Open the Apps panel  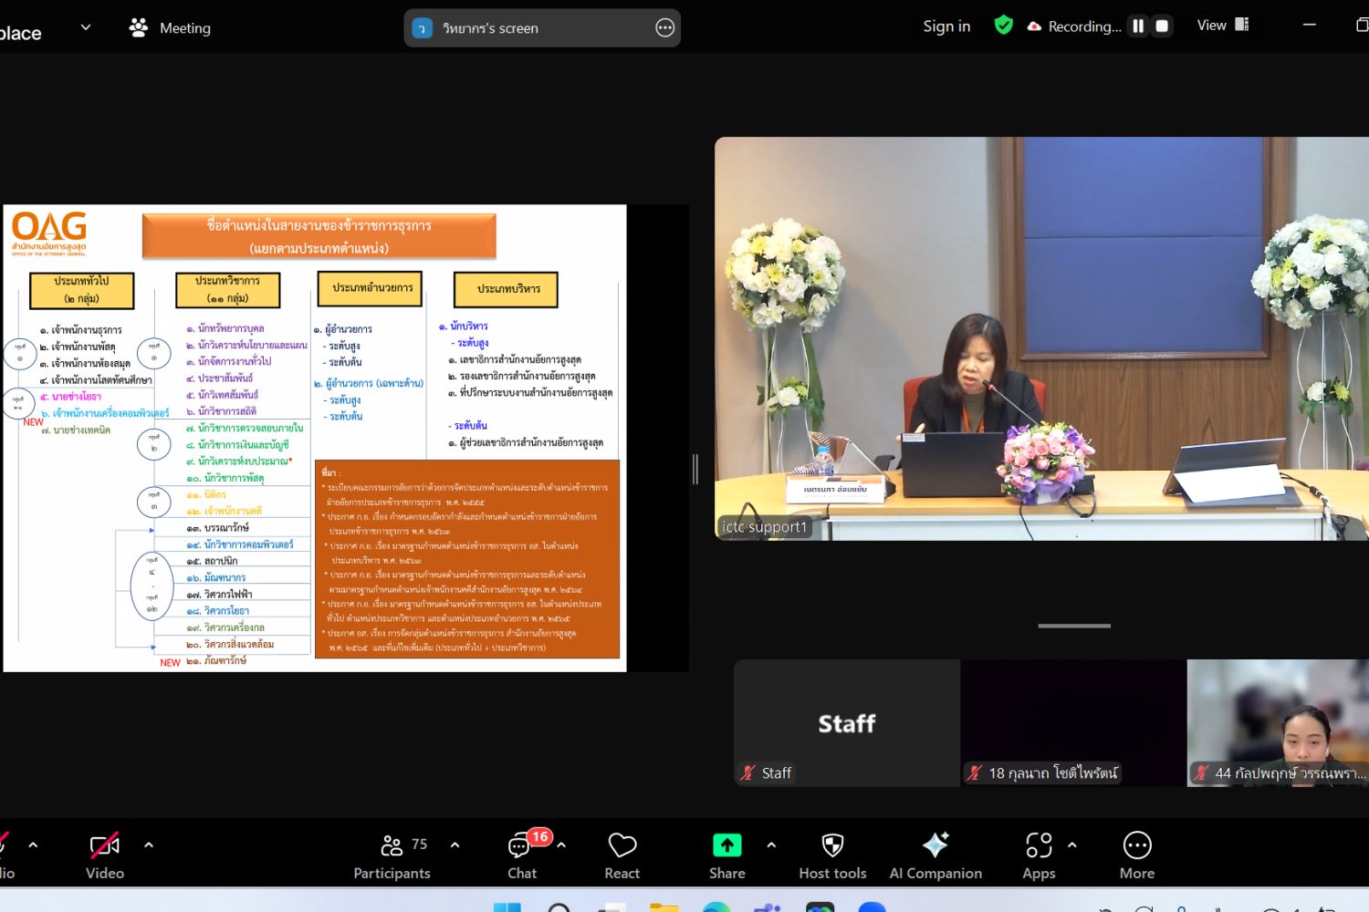click(x=1040, y=856)
